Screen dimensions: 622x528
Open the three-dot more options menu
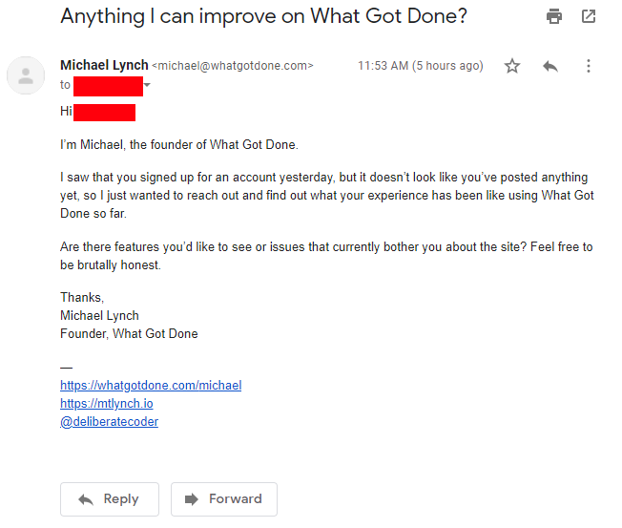[x=589, y=66]
